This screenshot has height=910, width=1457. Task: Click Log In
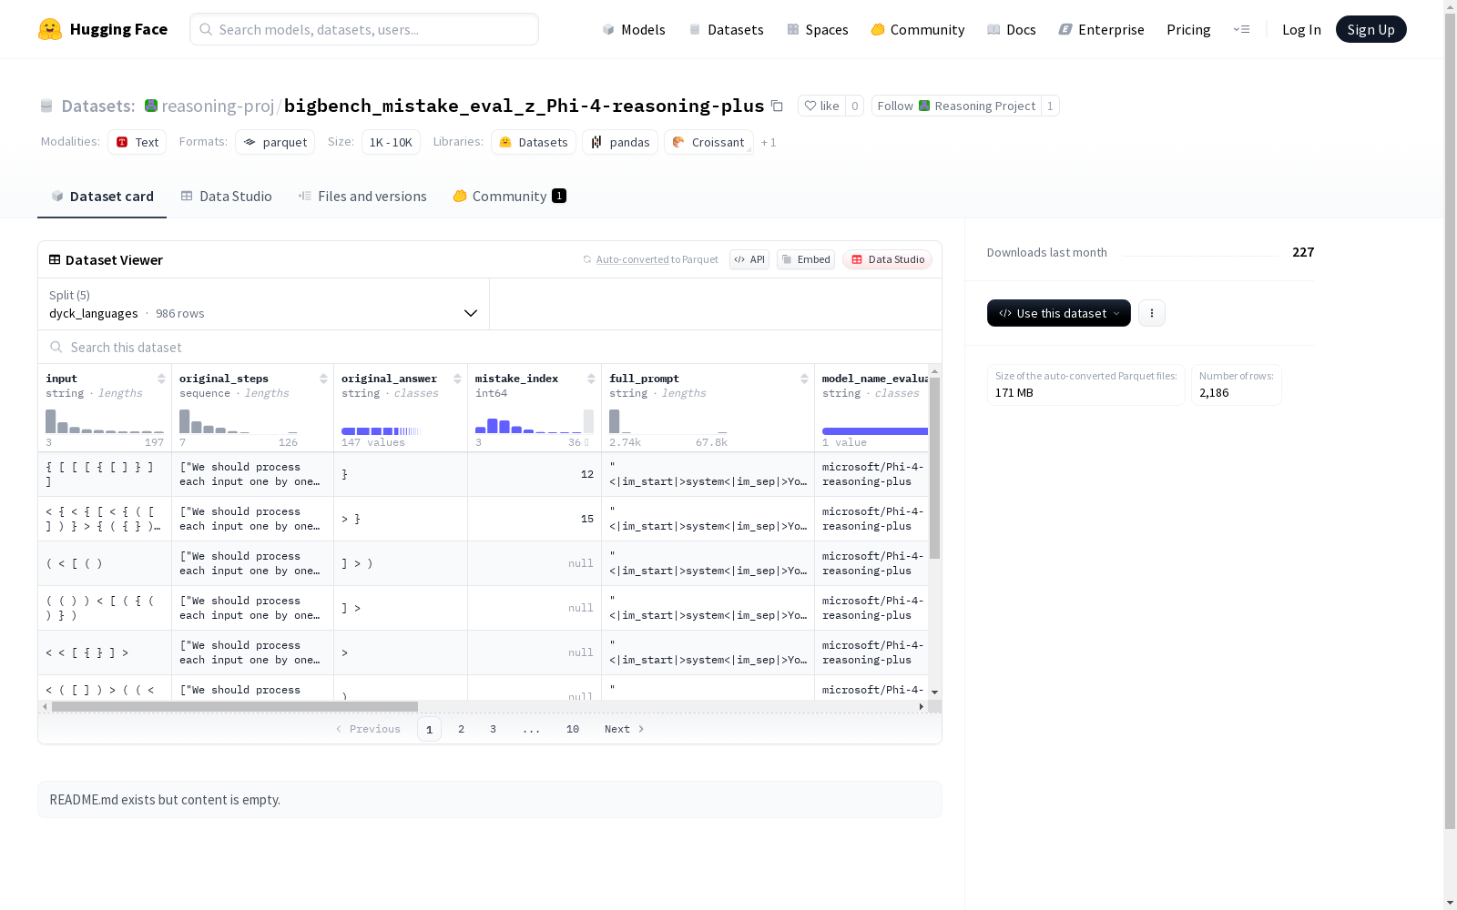[1301, 29]
